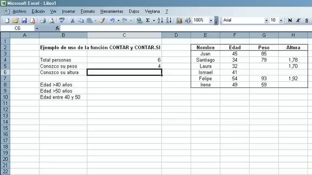Print the sheet using the printer icon

coord(43,20)
